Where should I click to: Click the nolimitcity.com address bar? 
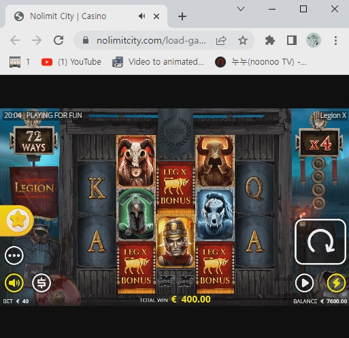pyautogui.click(x=151, y=40)
